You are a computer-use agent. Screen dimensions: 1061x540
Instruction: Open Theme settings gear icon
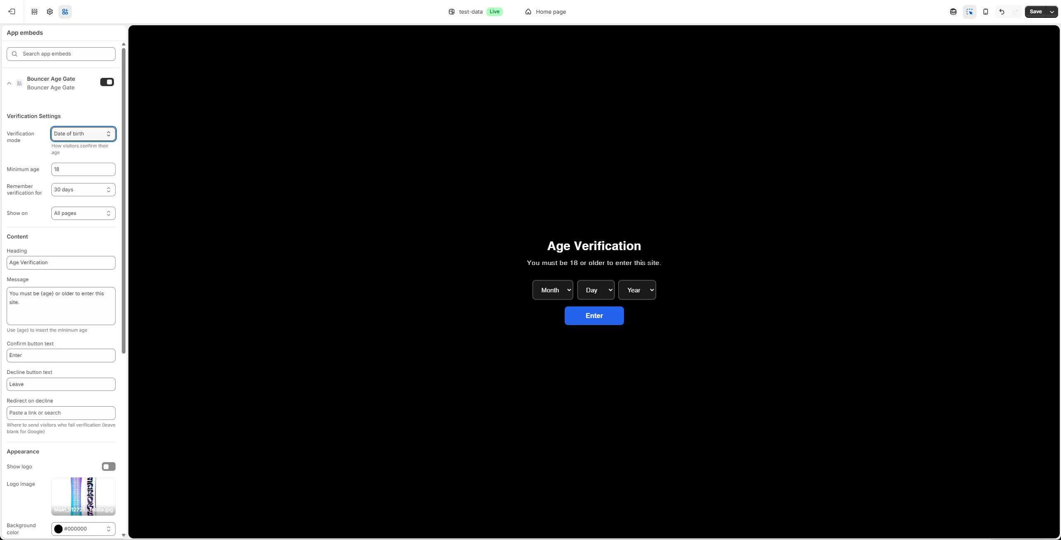point(50,12)
